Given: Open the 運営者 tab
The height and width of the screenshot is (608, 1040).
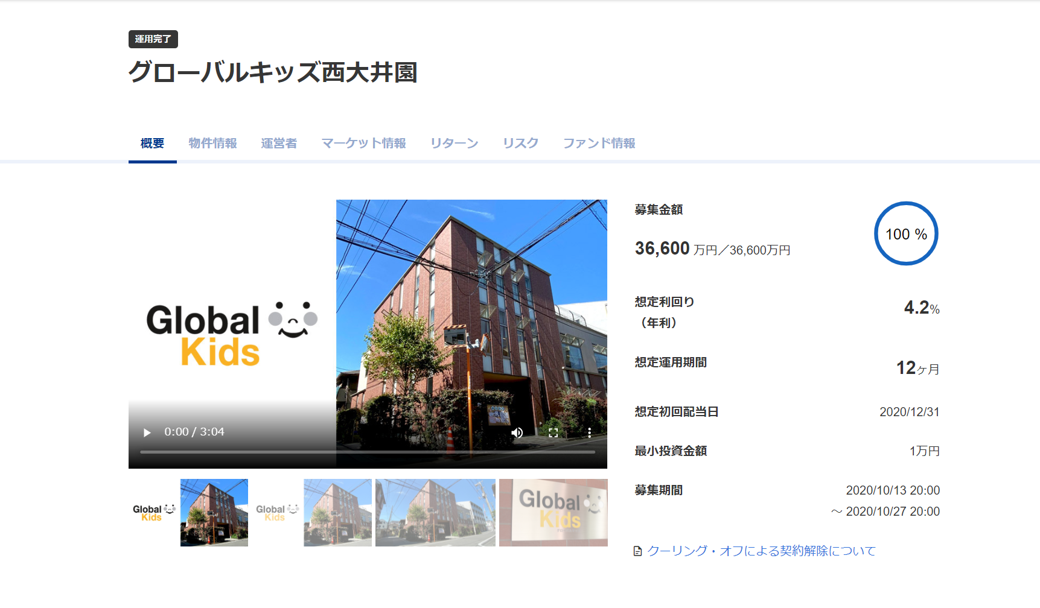Looking at the screenshot, I should click(279, 144).
